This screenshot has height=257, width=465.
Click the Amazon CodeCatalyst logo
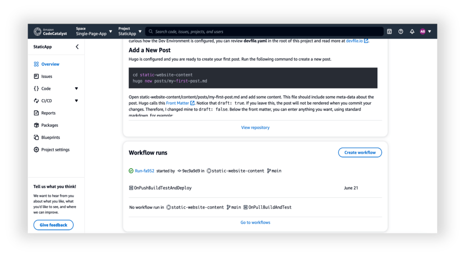click(x=50, y=31)
